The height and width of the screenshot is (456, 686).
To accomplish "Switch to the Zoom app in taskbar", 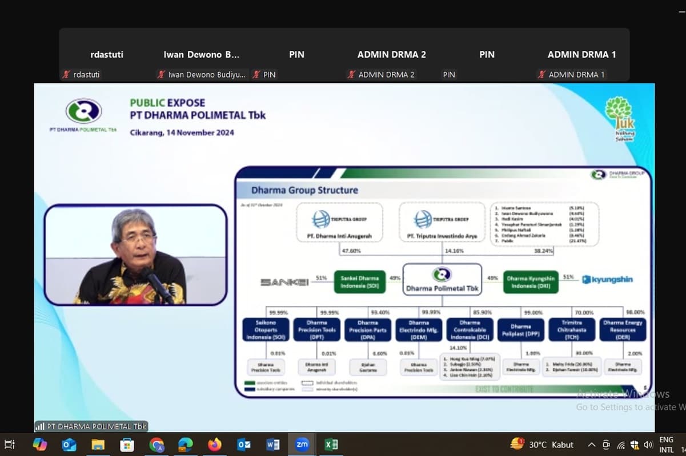I will coord(302,445).
